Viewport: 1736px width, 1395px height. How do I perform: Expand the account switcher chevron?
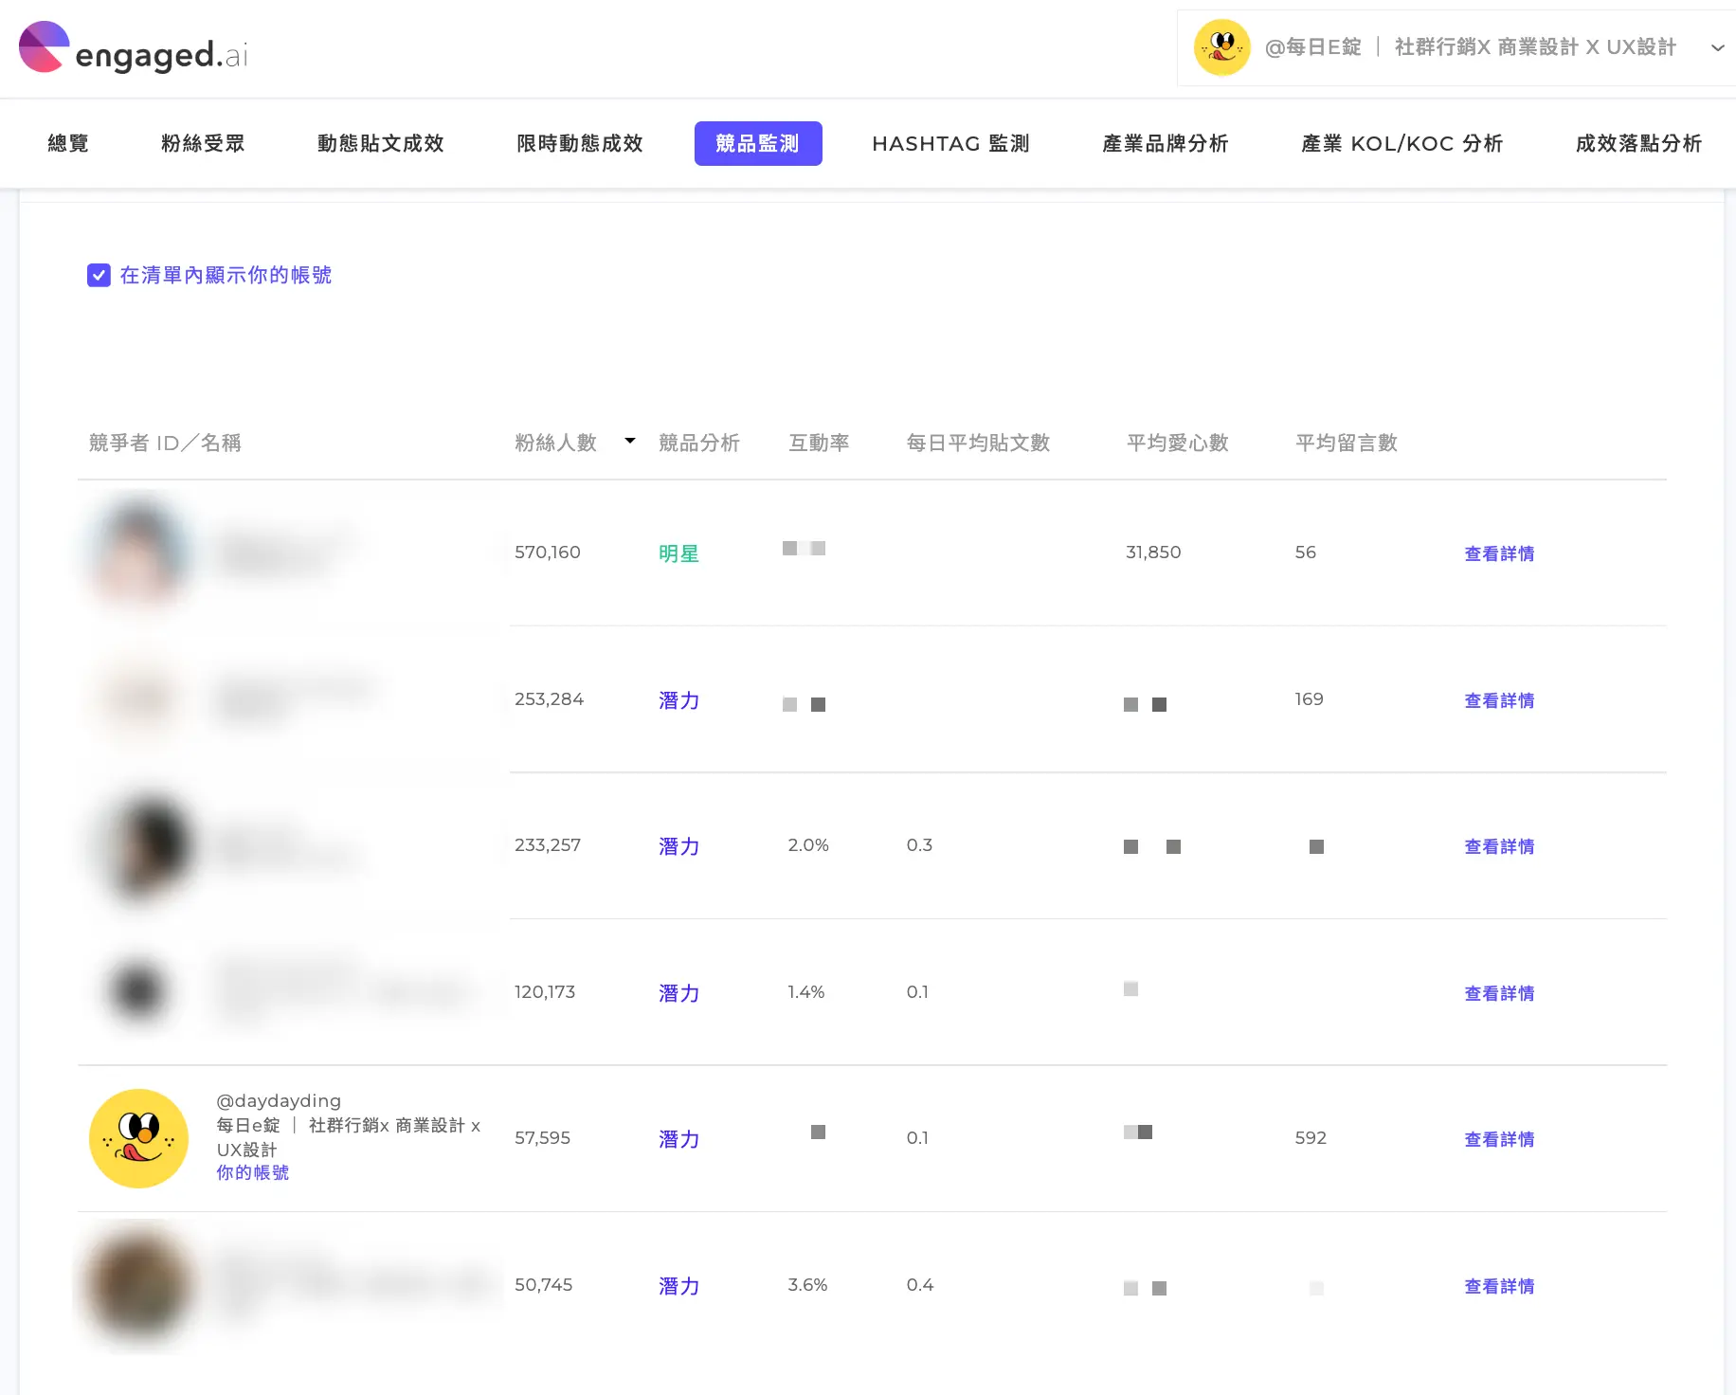coord(1717,47)
